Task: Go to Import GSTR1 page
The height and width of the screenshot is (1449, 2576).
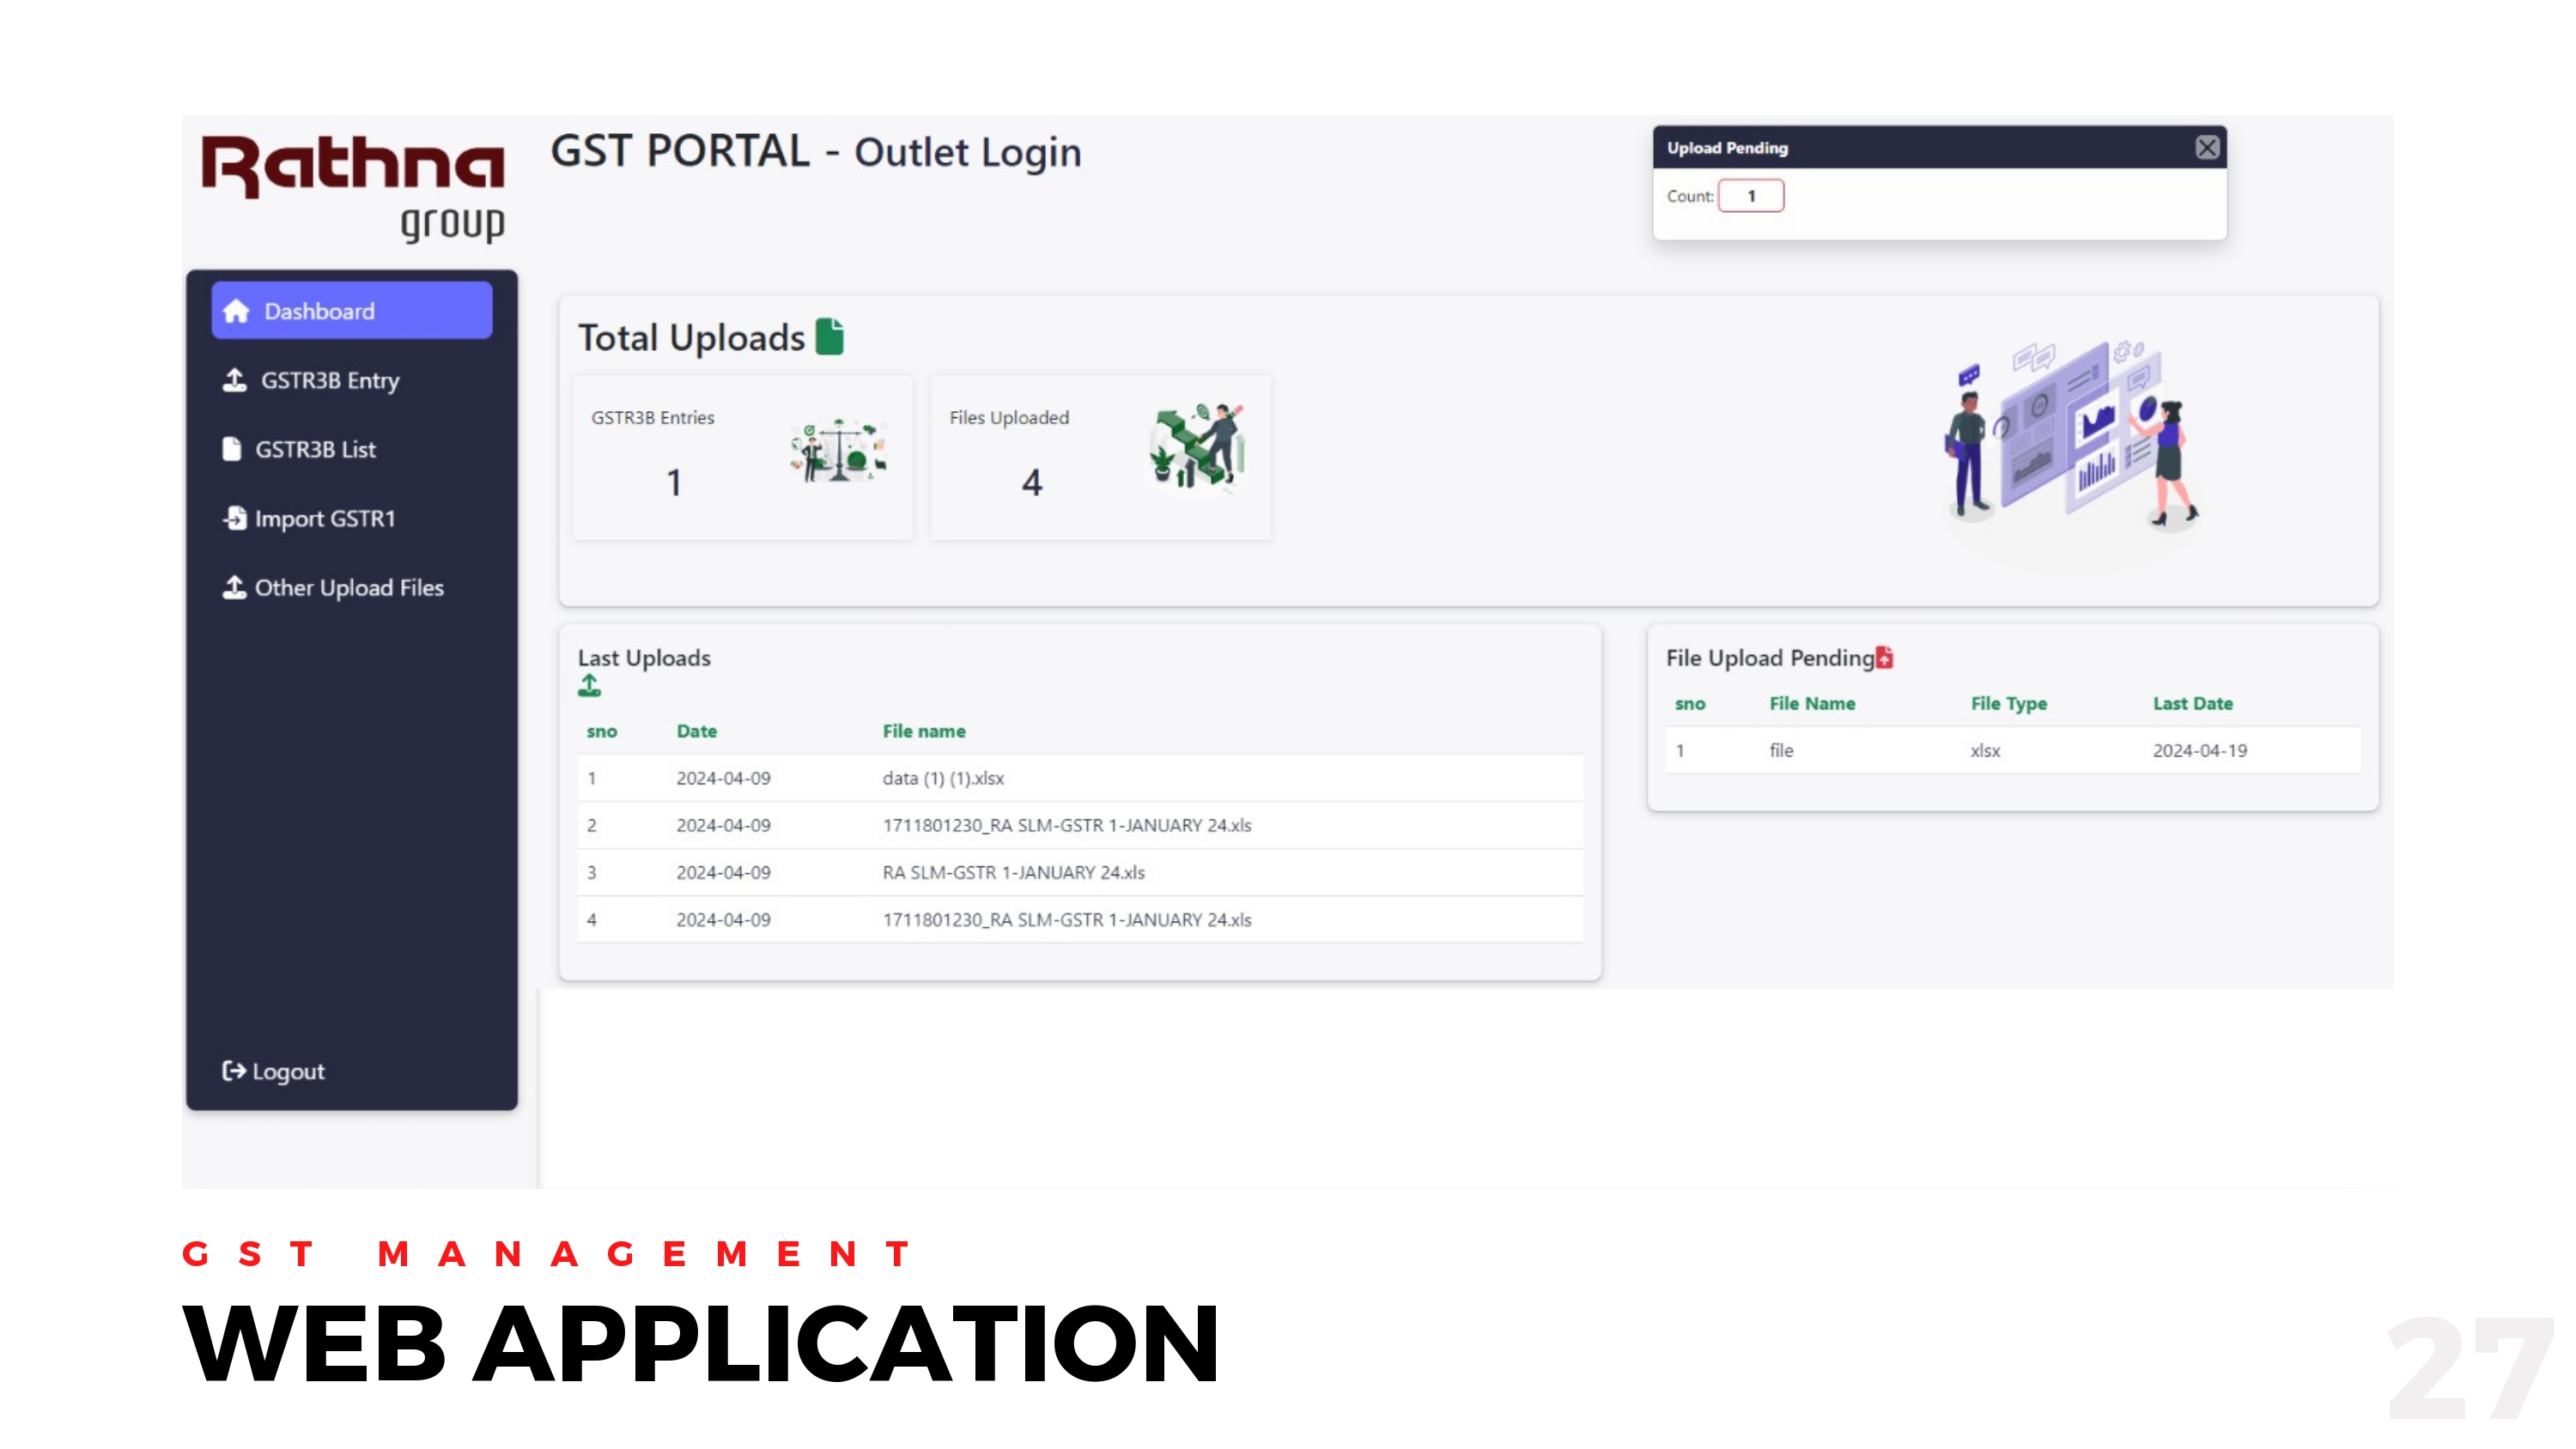Action: pos(325,518)
